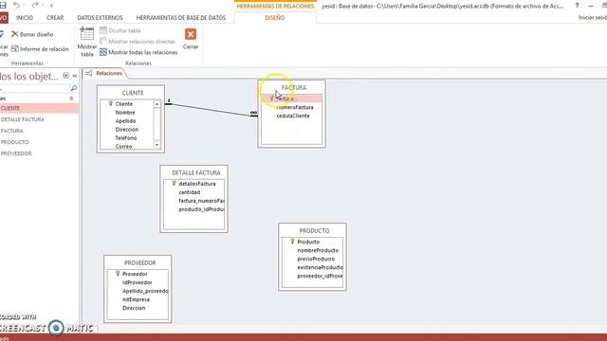Select nitEmpresa field in PROVEEDOR
607x341 pixels.
click(x=136, y=299)
